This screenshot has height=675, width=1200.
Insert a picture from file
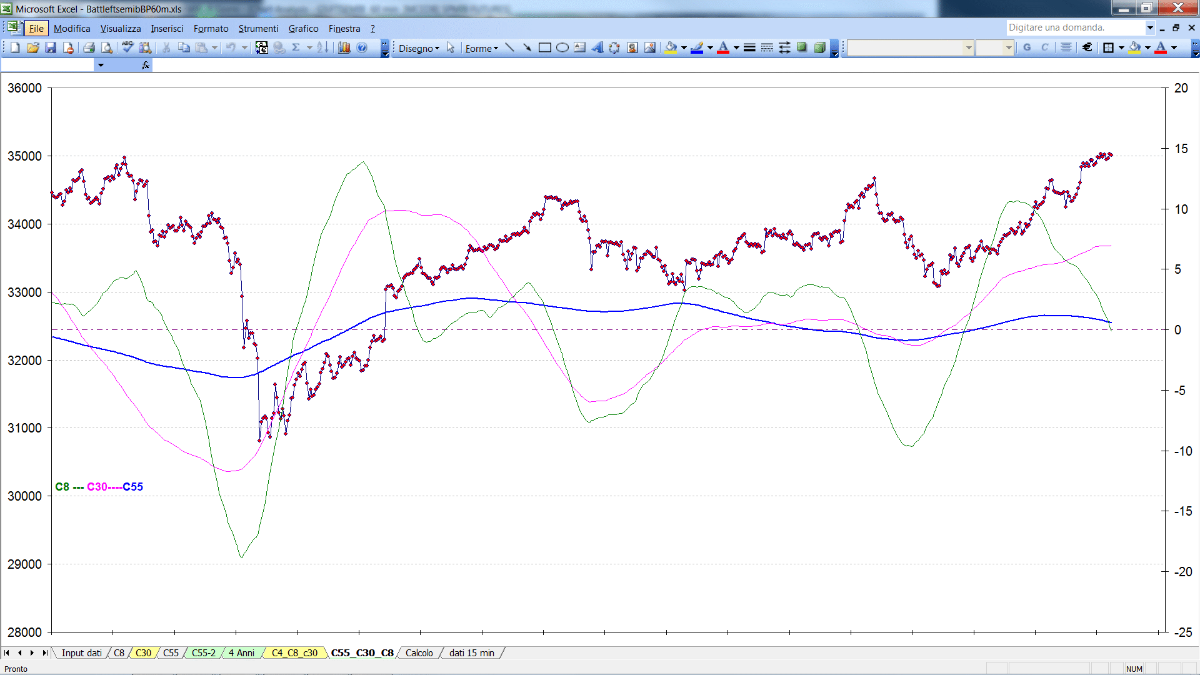coord(650,48)
